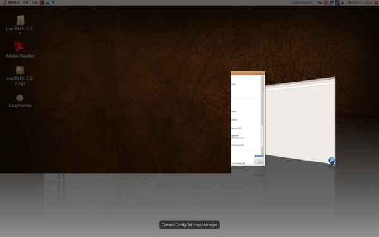Click the blue tray icon beside hippopotamus

click(x=320, y=3)
